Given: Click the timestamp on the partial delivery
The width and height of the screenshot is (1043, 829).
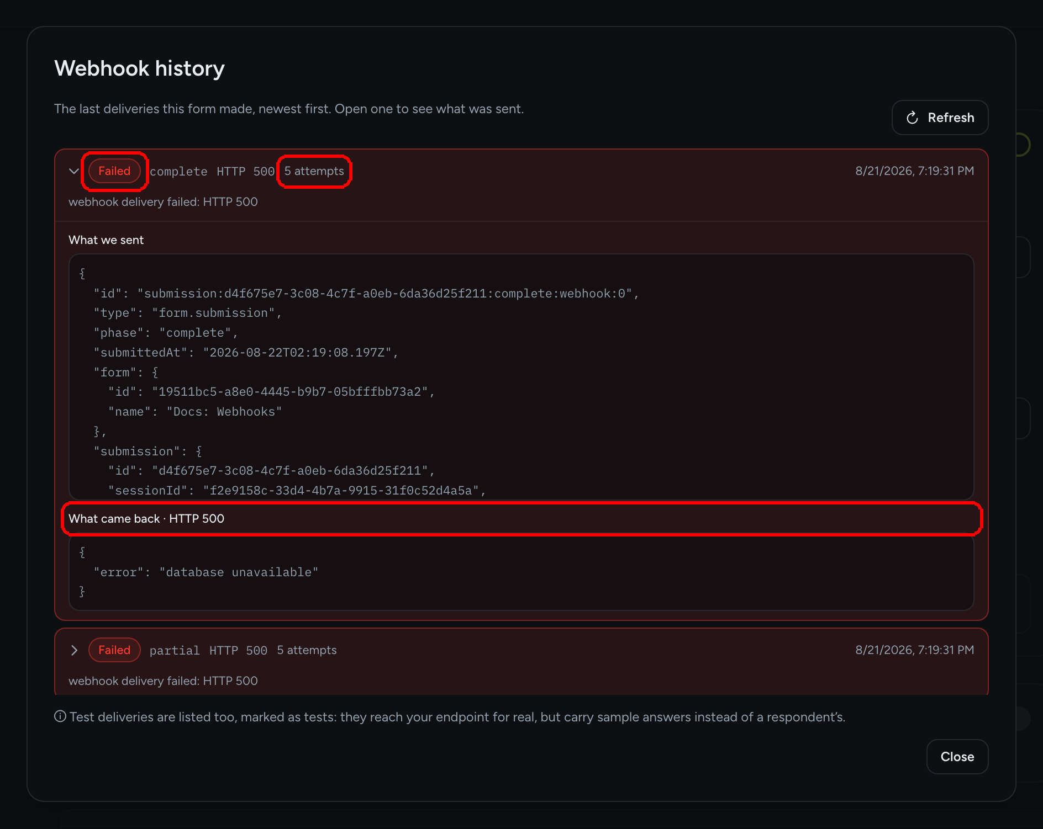Looking at the screenshot, I should click(914, 650).
